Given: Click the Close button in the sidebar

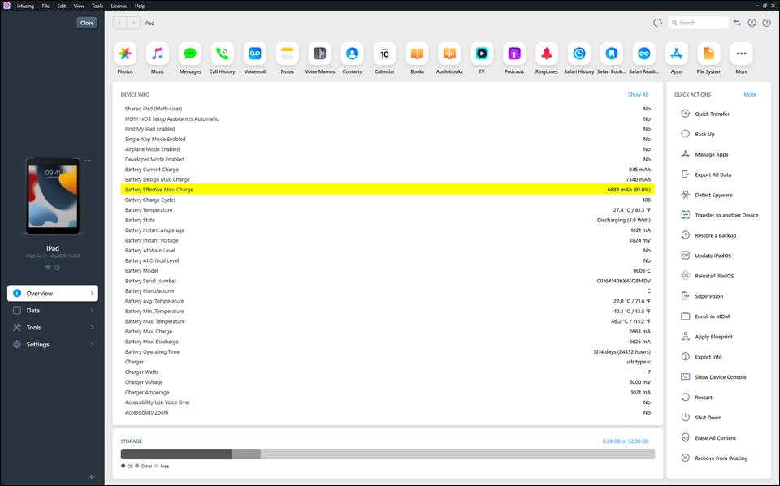Looking at the screenshot, I should (87, 23).
